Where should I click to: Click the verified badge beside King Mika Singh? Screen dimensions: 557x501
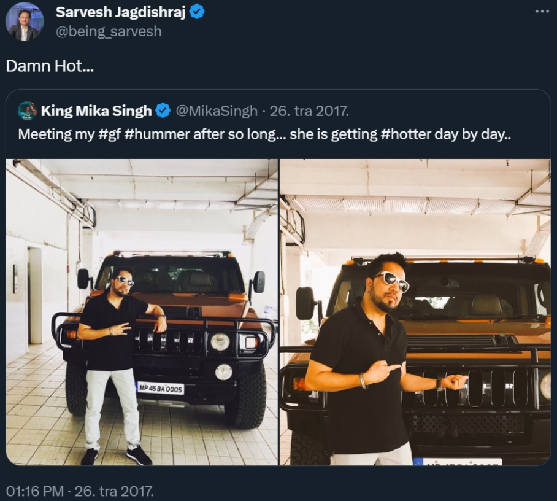pos(163,111)
